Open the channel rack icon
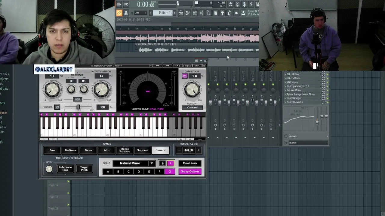The width and height of the screenshot is (385, 216). pyautogui.click(x=195, y=13)
